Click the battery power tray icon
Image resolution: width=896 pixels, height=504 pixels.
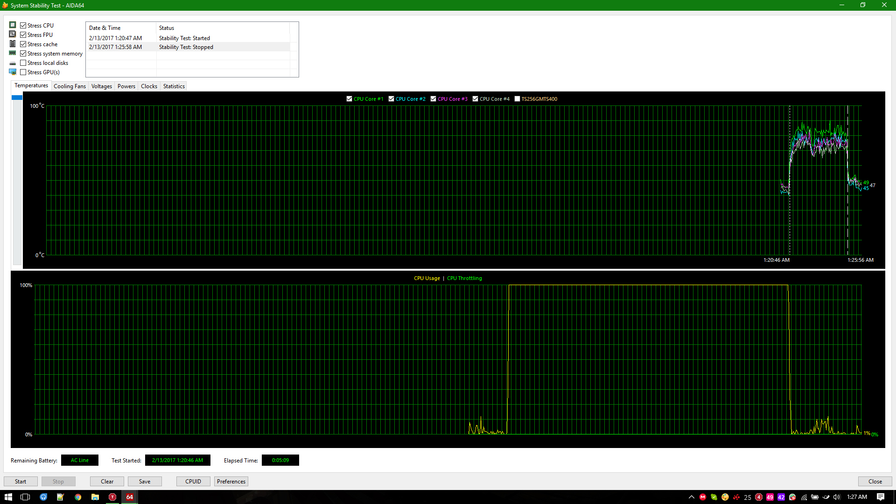(815, 497)
